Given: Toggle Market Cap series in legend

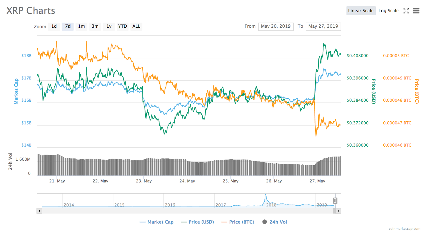Looking at the screenshot, I should pyautogui.click(x=157, y=222).
